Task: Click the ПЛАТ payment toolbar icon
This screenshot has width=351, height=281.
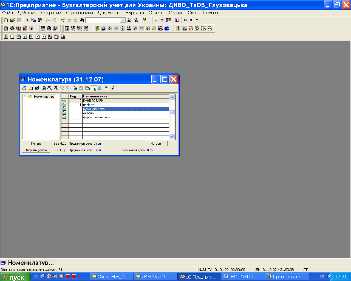Action: (x=86, y=28)
